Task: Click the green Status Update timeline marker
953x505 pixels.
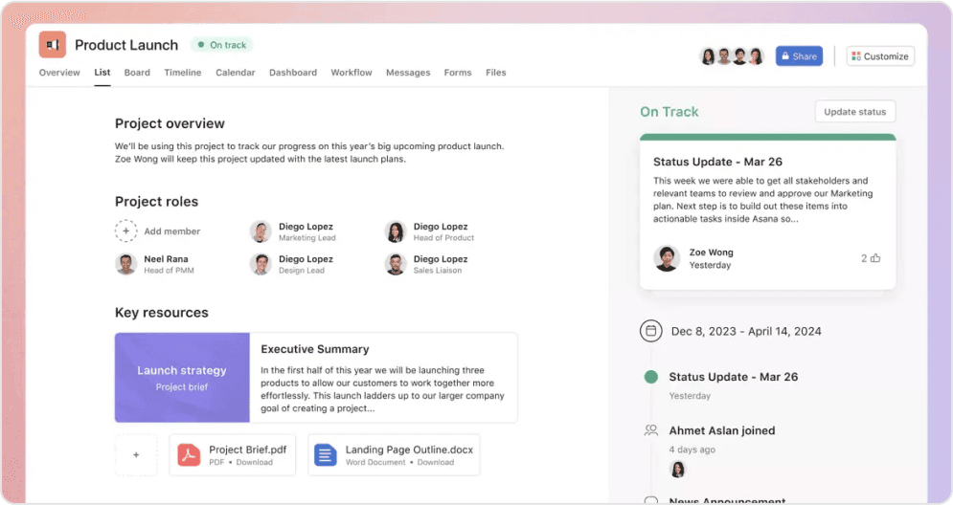Action: coord(651,377)
